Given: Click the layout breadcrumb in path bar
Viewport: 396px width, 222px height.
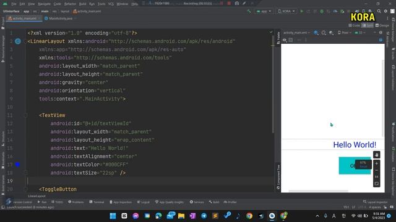Looking at the screenshot, I should point(64,11).
